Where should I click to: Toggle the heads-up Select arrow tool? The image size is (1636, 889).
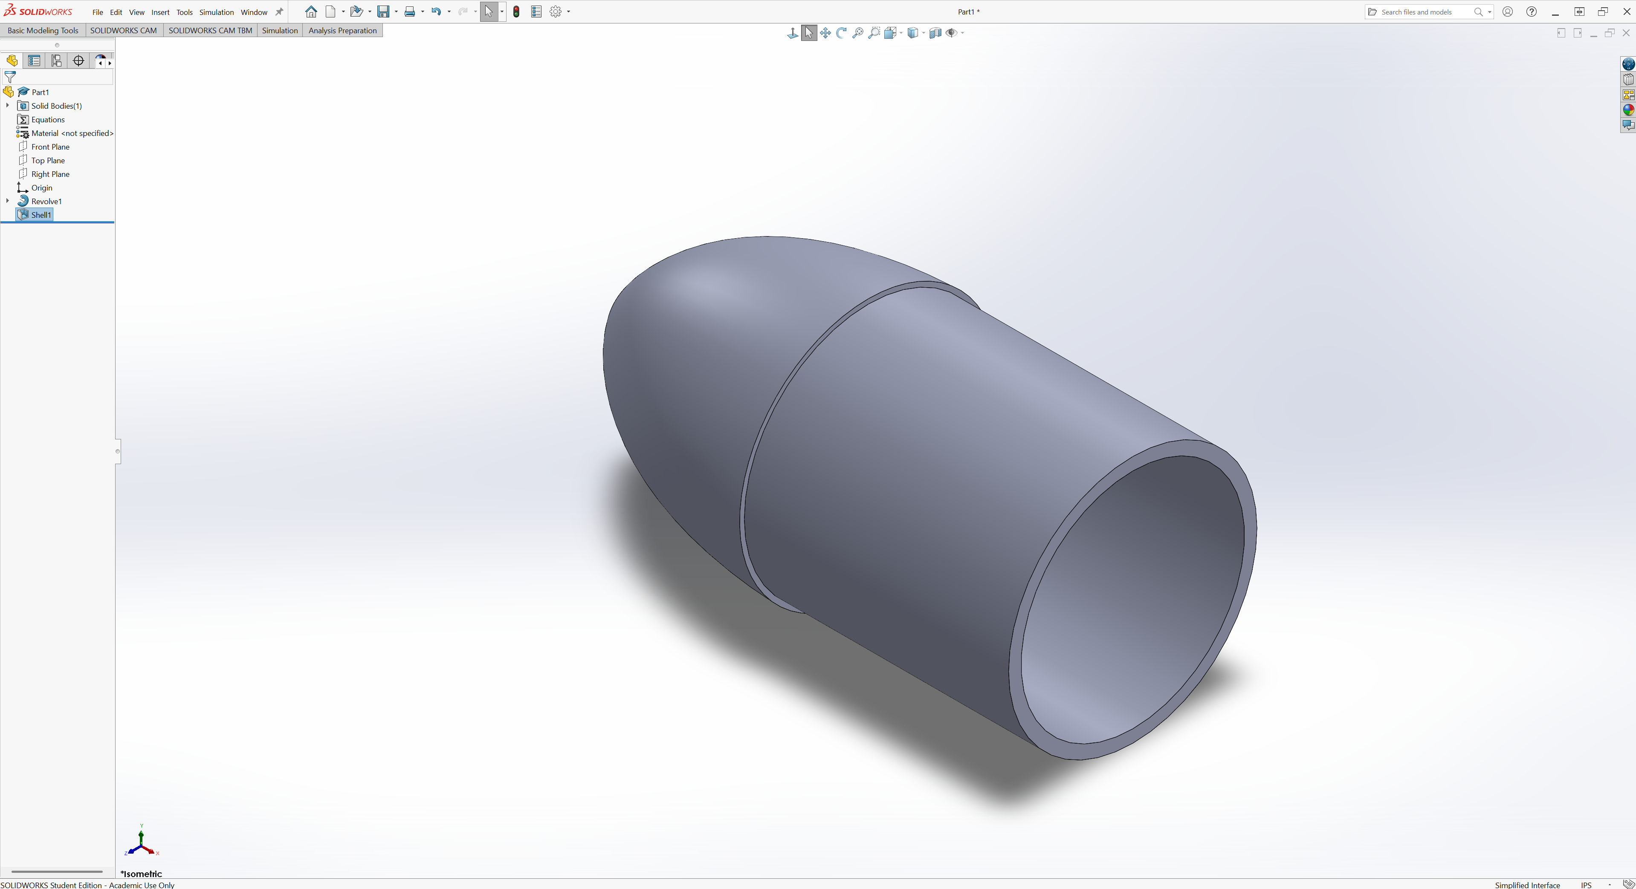coord(808,33)
